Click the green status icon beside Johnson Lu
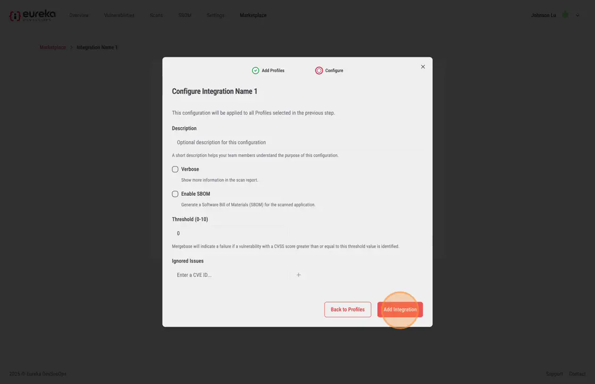The image size is (595, 384). coord(565,15)
